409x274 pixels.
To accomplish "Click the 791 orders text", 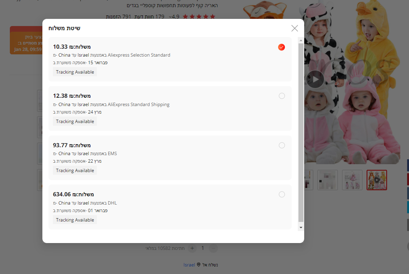I will (x=118, y=17).
